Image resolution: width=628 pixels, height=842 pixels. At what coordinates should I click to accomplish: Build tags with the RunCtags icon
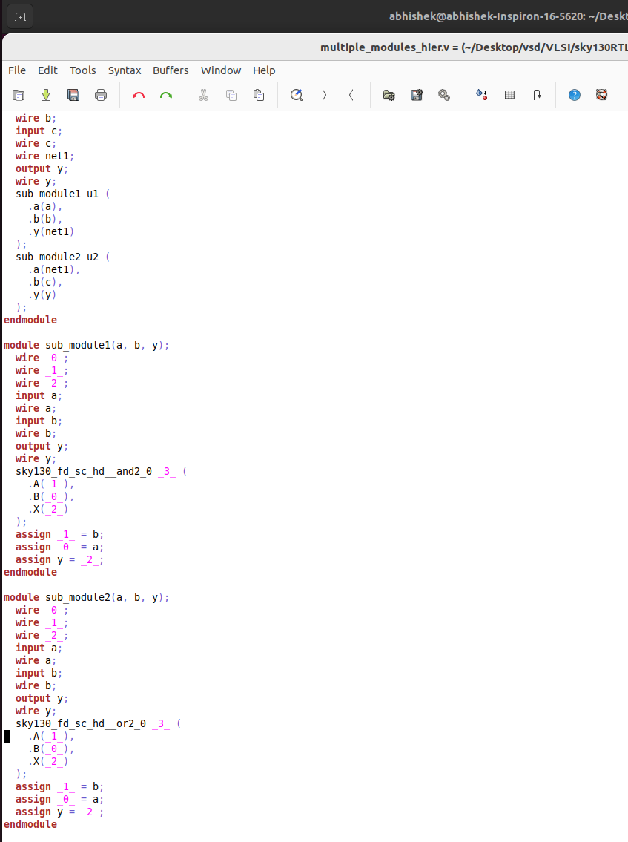tap(510, 95)
